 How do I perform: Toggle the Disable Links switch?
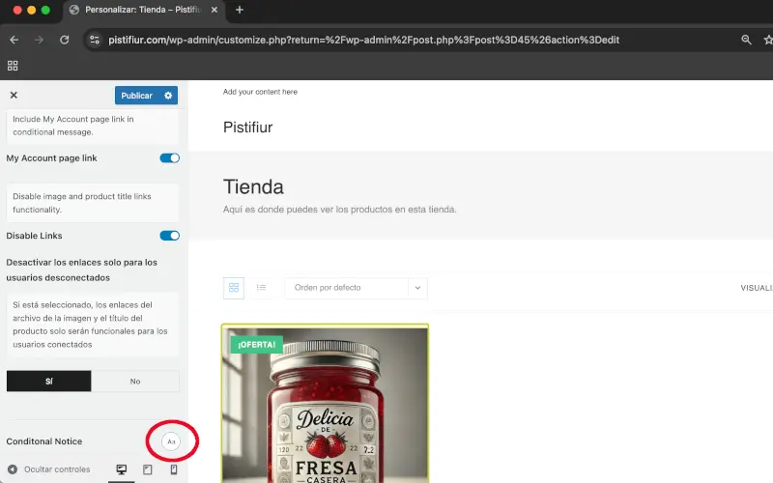(x=170, y=236)
